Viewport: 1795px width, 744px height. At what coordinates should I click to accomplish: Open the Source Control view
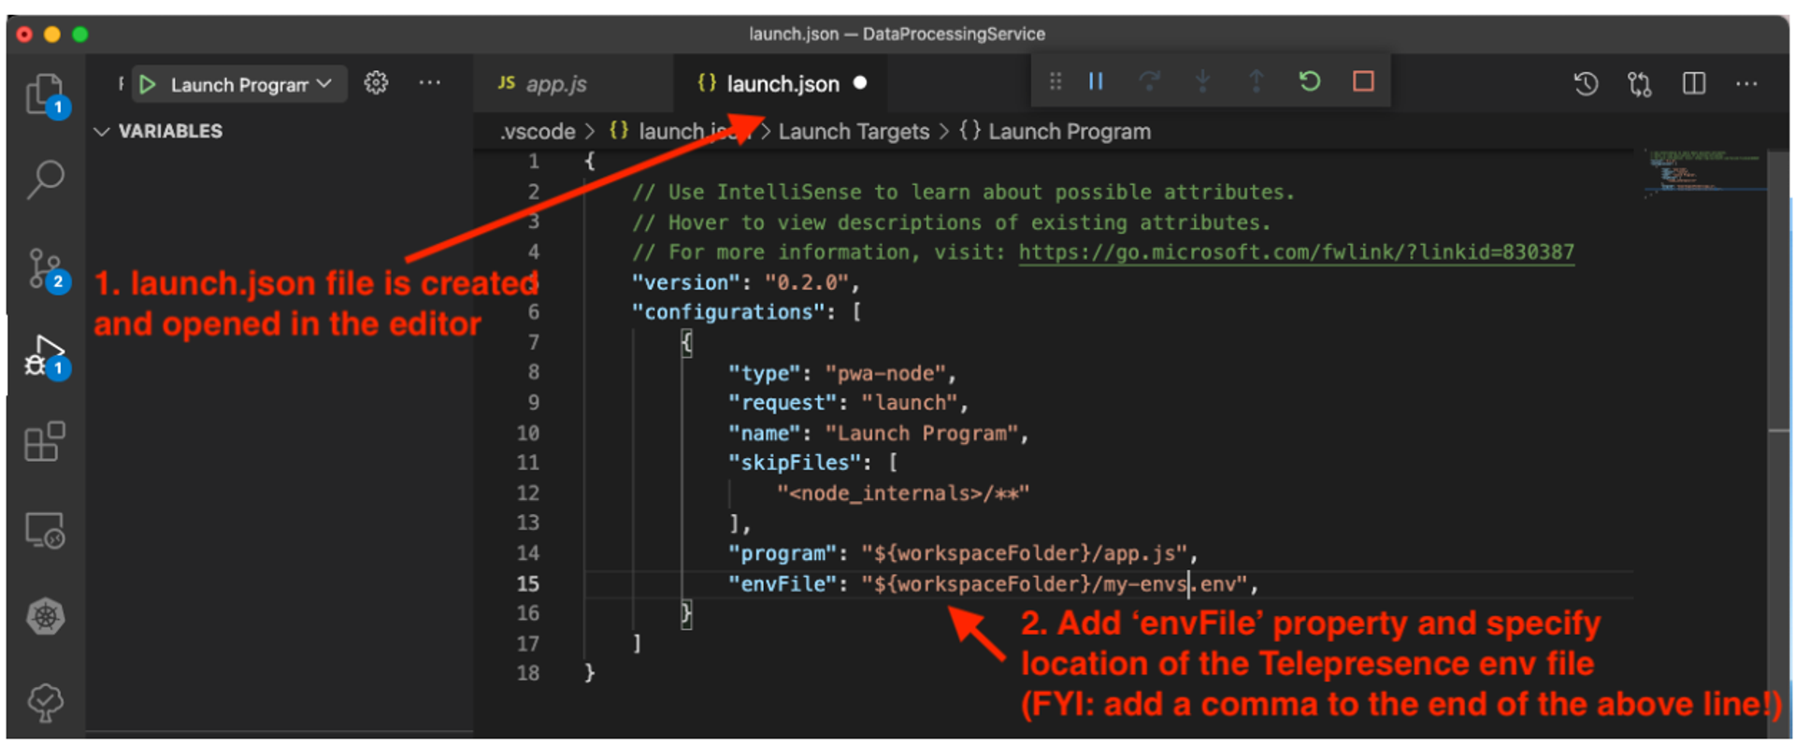pyautogui.click(x=45, y=269)
